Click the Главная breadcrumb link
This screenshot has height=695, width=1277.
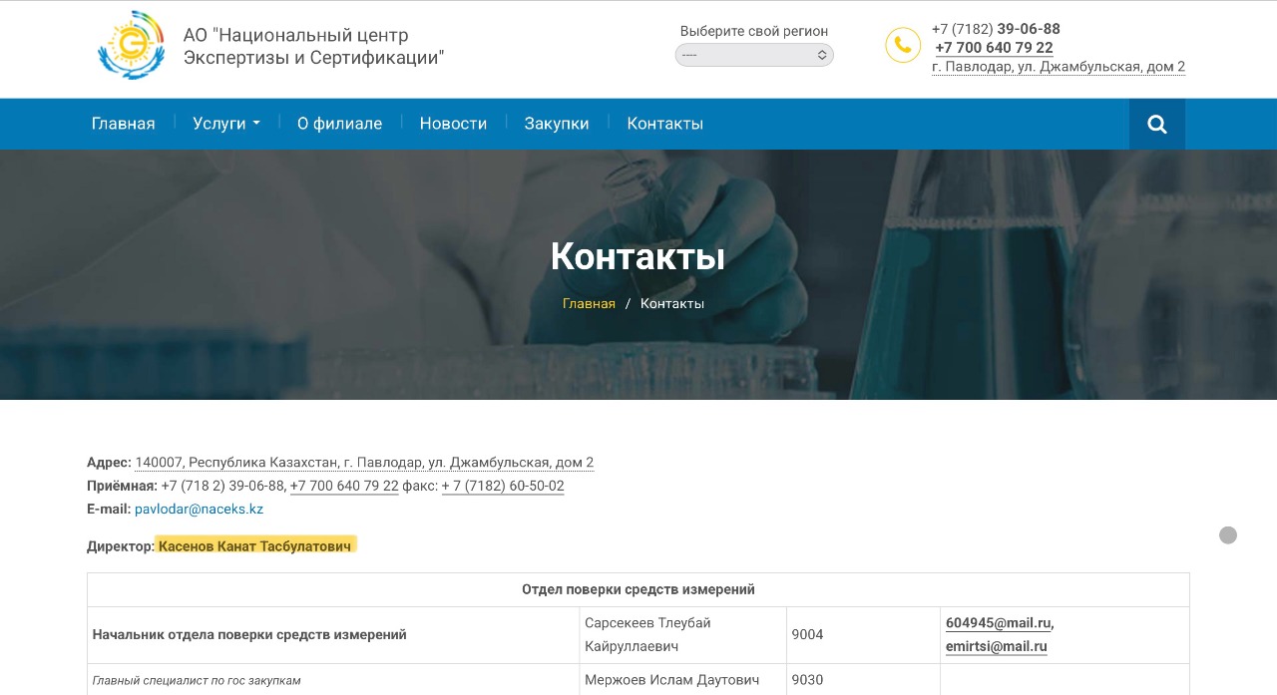coord(589,303)
